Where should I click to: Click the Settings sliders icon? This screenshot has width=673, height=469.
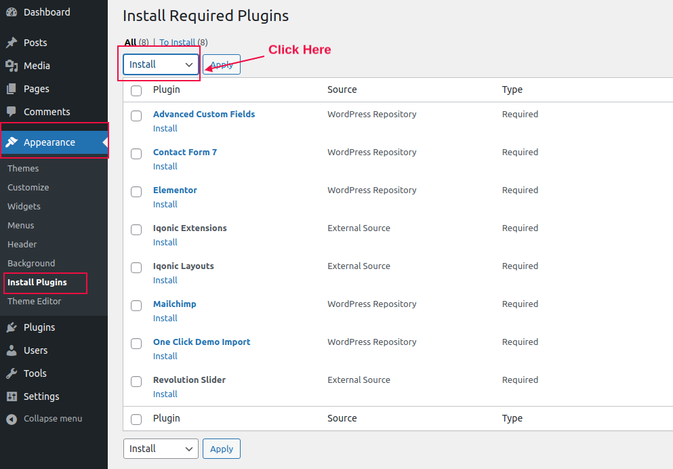coord(12,396)
